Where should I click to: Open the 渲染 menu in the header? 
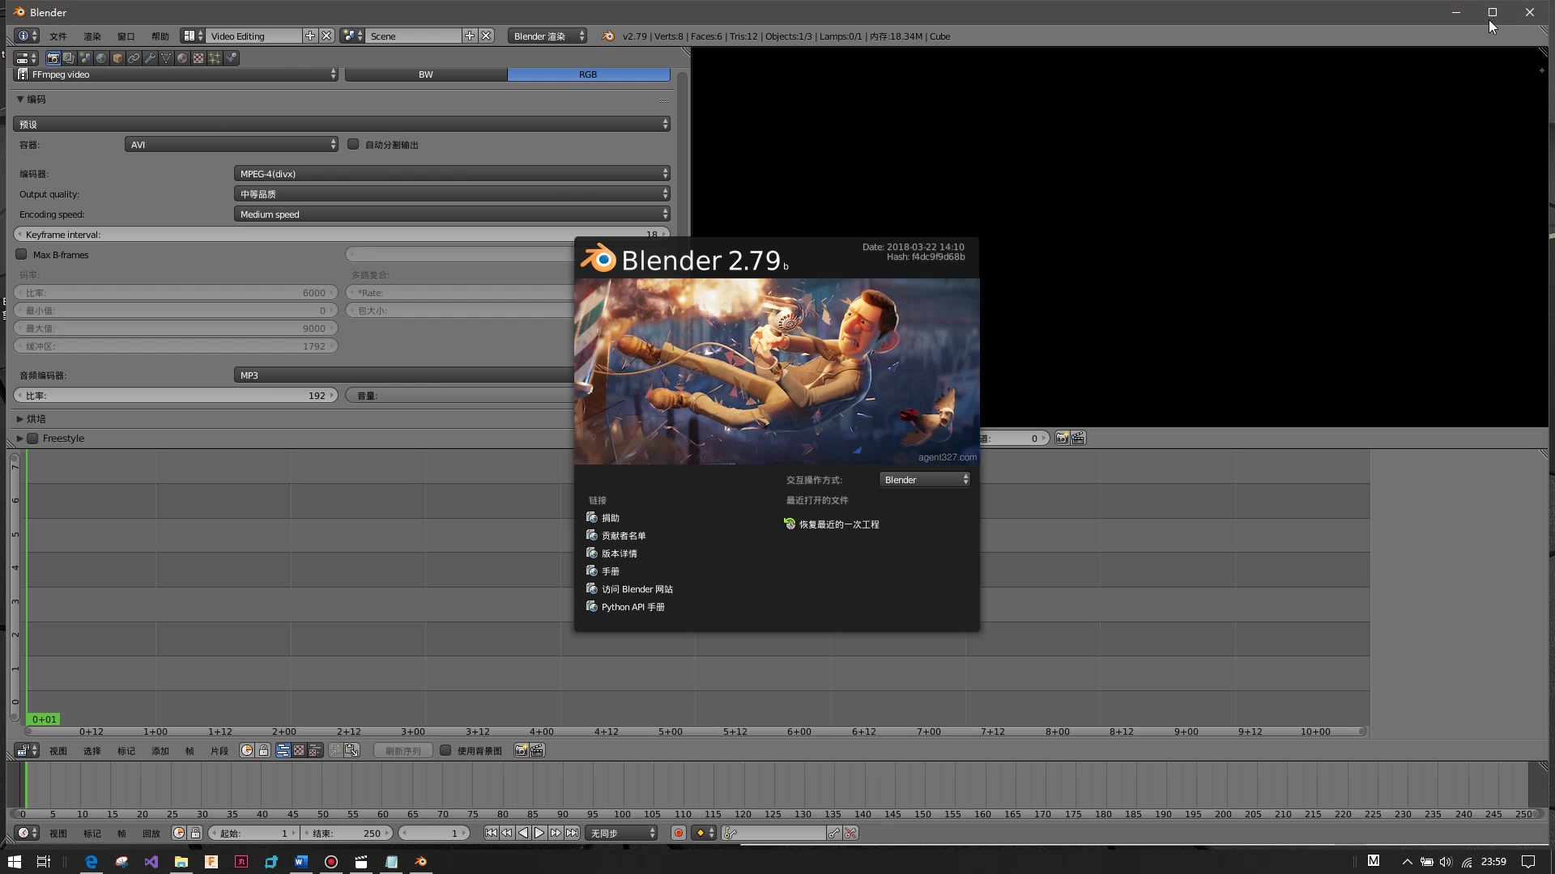coord(92,36)
